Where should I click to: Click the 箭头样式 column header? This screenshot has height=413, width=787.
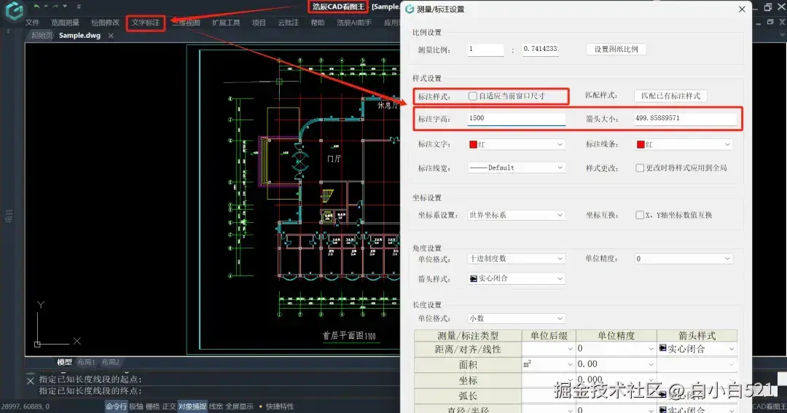pos(697,336)
